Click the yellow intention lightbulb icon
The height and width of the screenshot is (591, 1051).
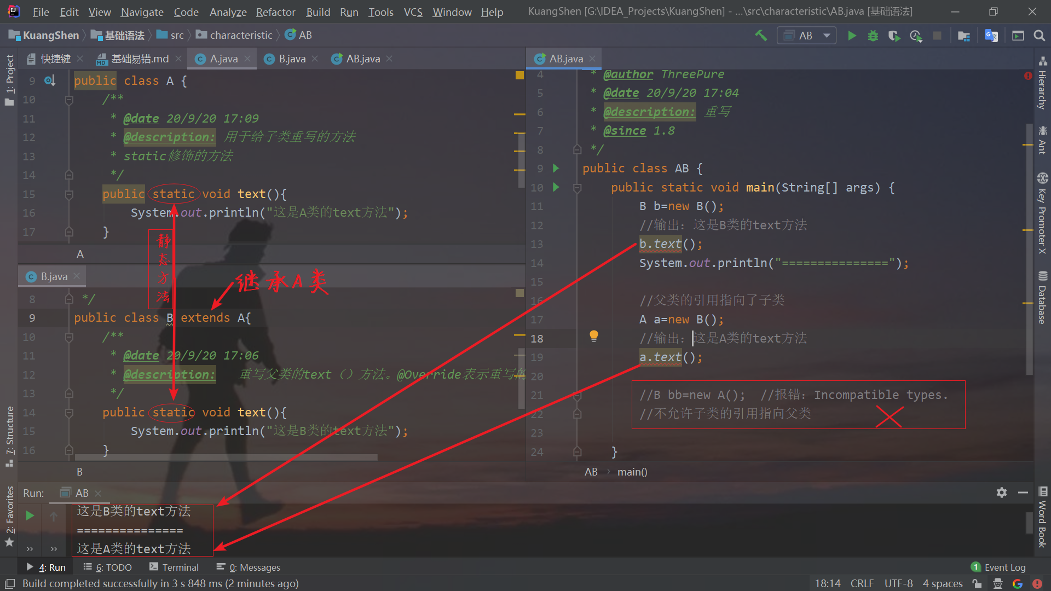coord(593,336)
